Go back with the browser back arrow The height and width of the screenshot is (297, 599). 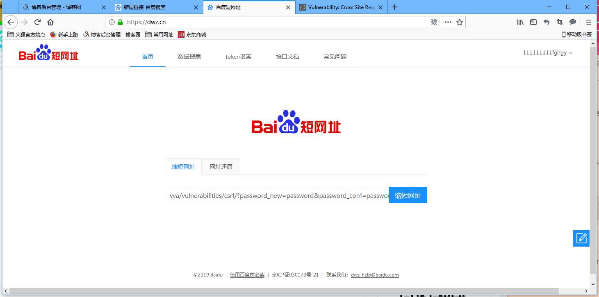[x=11, y=22]
